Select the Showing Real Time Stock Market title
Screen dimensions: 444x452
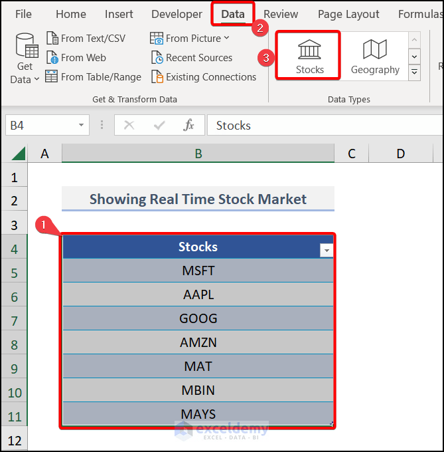point(198,199)
